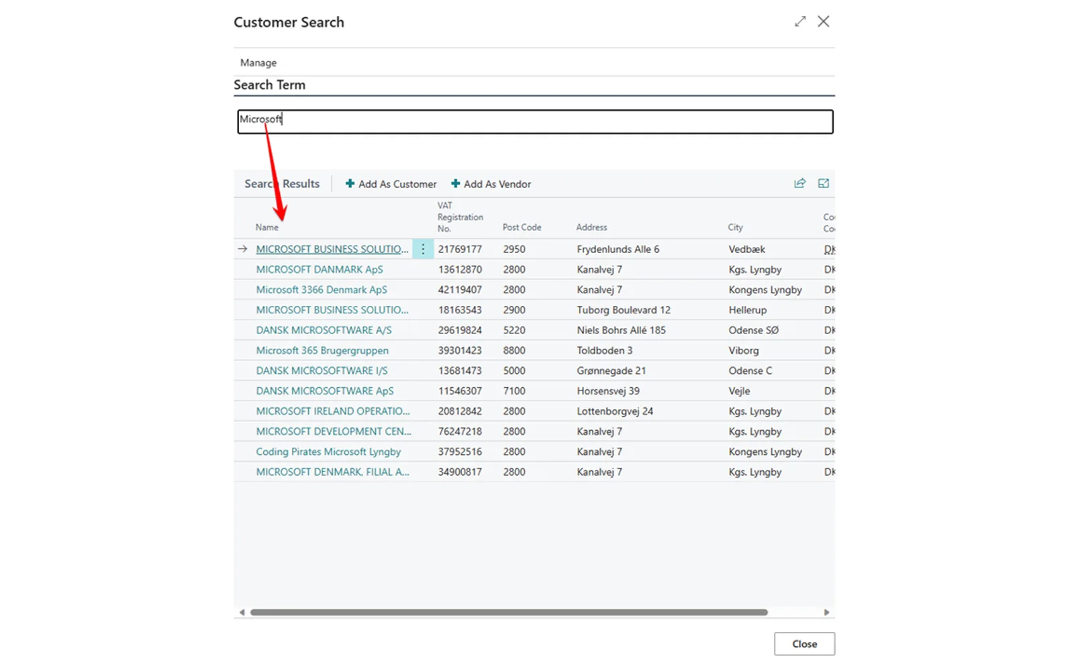Click the Close button
The width and height of the screenshot is (1074, 671).
[804, 643]
